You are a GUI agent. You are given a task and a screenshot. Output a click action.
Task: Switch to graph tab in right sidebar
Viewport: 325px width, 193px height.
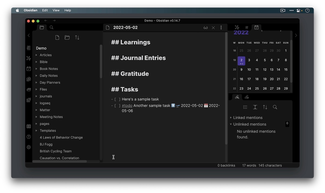click(x=237, y=27)
